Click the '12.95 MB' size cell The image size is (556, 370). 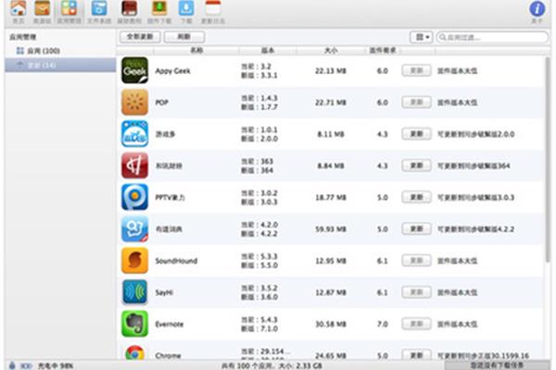tap(331, 261)
